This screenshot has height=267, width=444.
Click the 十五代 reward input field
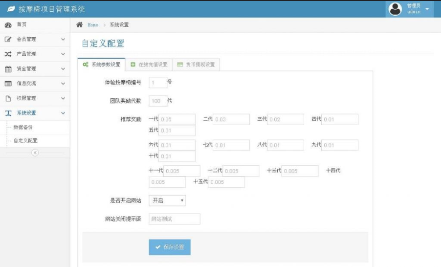coord(226,182)
